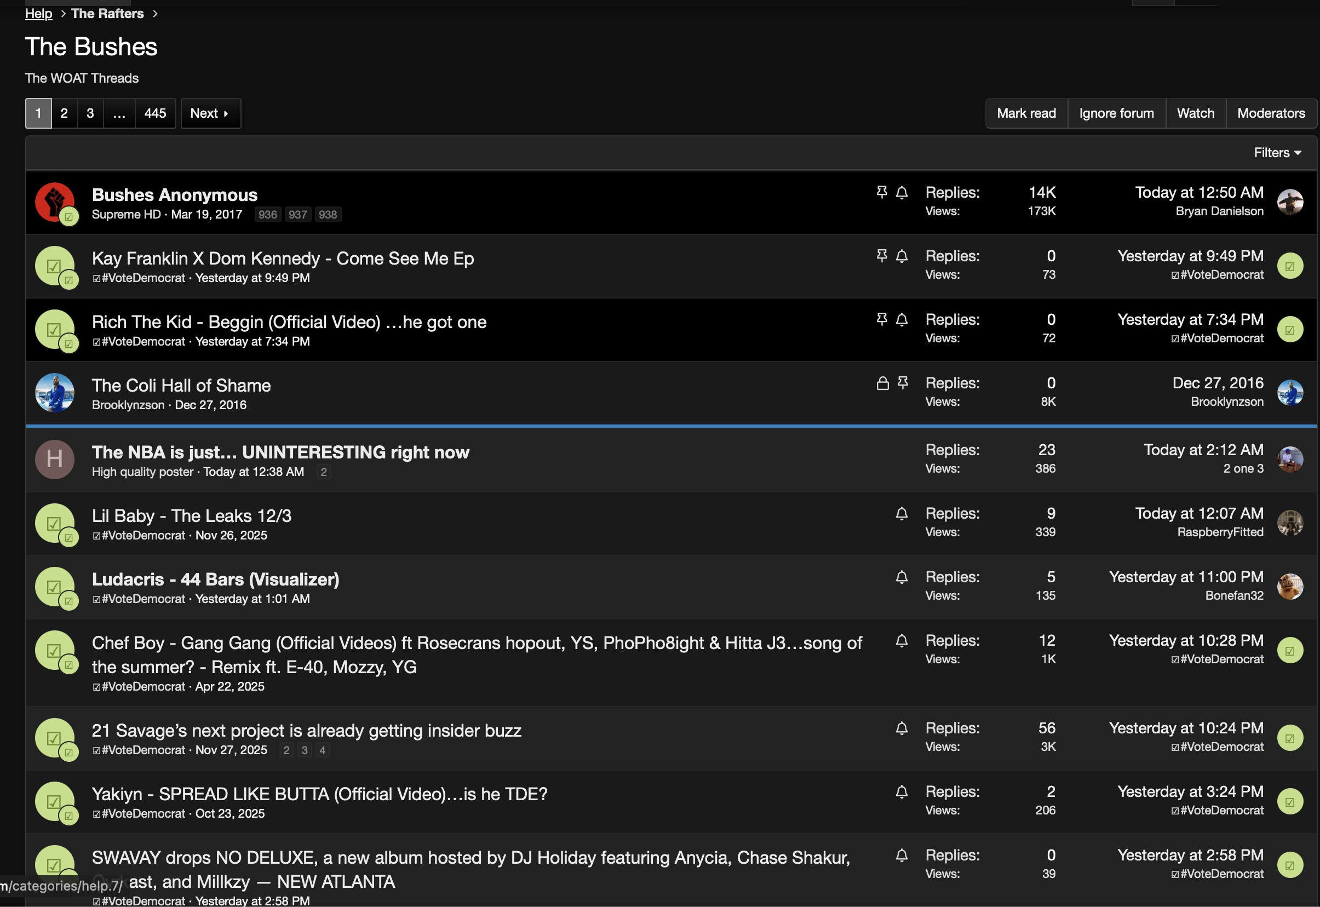Viewport: 1320px width, 907px height.
Task: Click bell icon on Lil Baby thread
Action: (x=901, y=514)
